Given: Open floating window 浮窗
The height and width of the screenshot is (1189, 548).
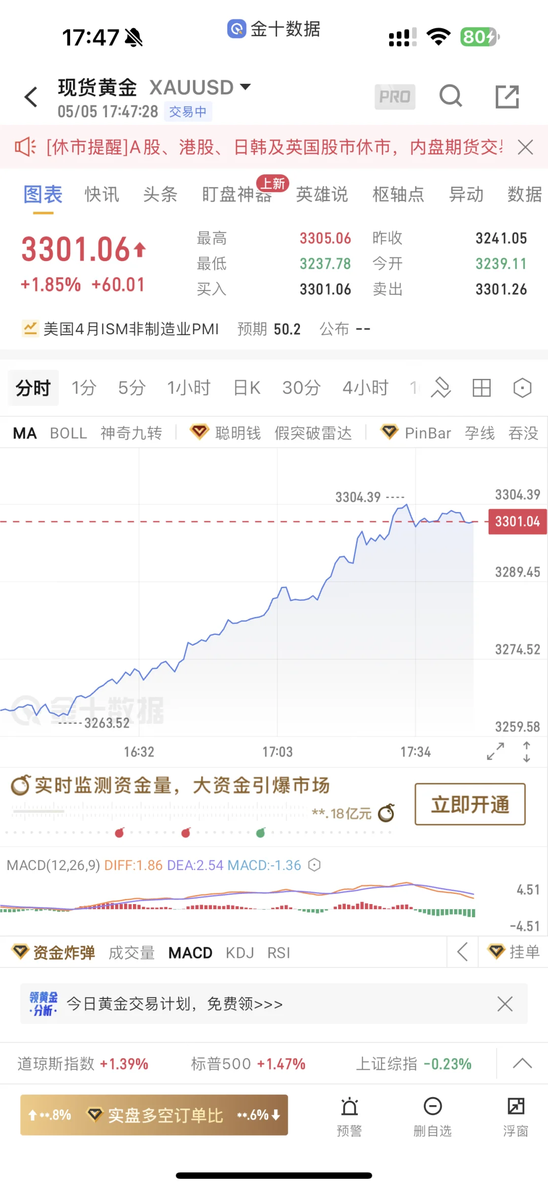Looking at the screenshot, I should point(516,1117).
